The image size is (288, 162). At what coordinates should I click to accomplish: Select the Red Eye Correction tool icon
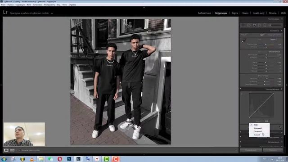254,25
